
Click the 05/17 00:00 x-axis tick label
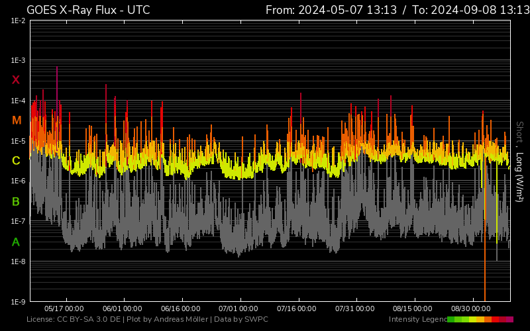point(64,308)
